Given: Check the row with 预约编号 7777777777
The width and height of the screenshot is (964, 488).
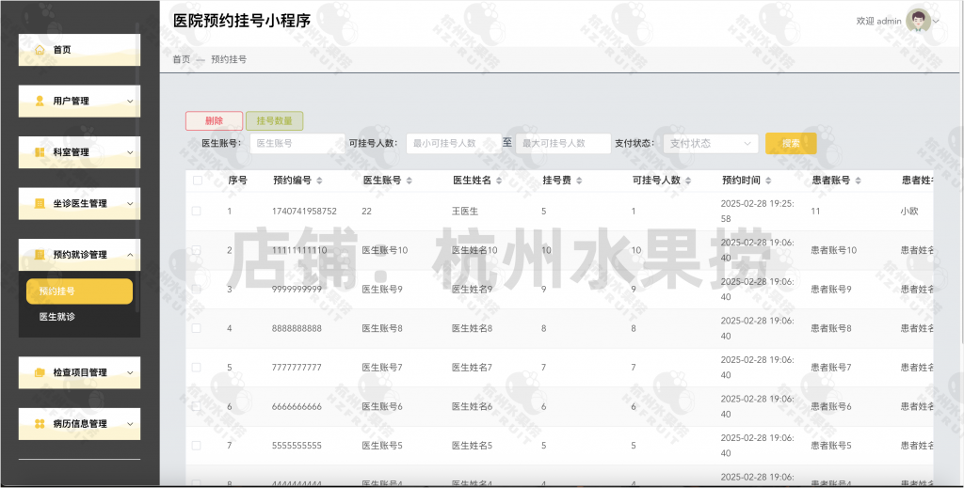Looking at the screenshot, I should tap(196, 368).
